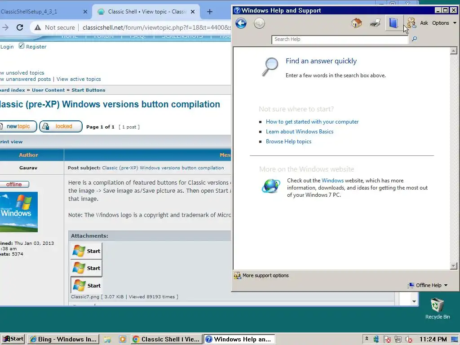Open the Ask menu item
This screenshot has height=345, width=460.
424,23
